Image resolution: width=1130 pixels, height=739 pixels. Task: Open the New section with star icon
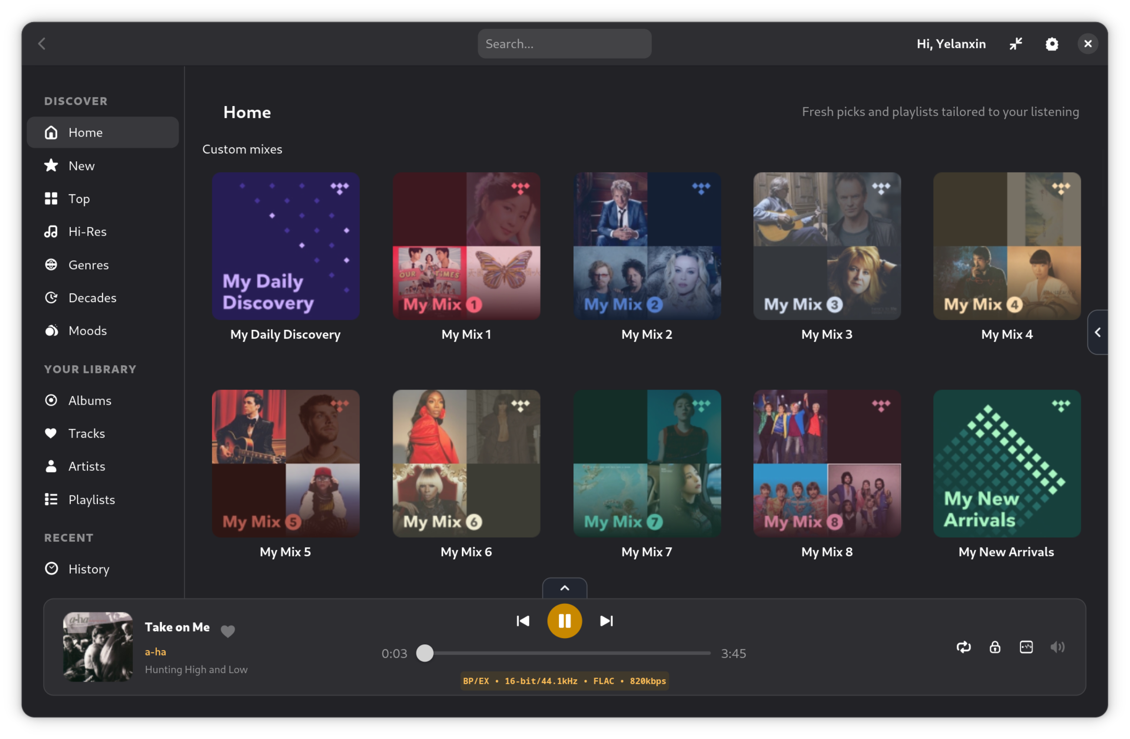click(x=103, y=165)
